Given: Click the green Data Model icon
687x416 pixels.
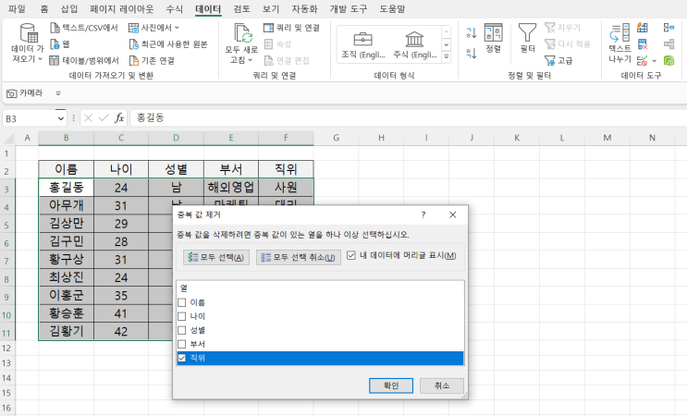Looking at the screenshot, I should click(x=669, y=60).
